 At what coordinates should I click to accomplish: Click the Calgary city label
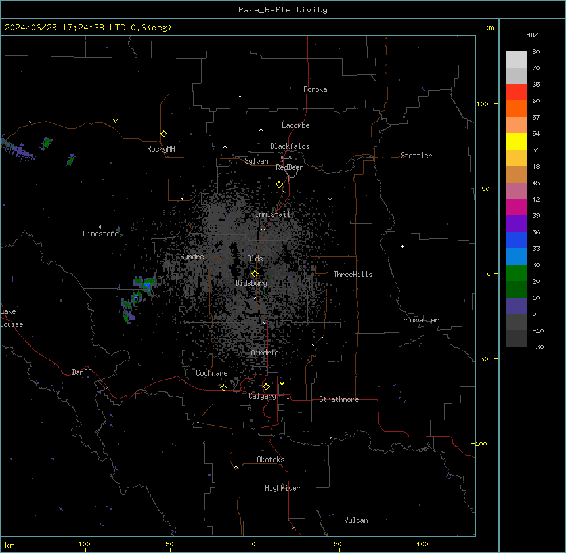[x=262, y=396]
